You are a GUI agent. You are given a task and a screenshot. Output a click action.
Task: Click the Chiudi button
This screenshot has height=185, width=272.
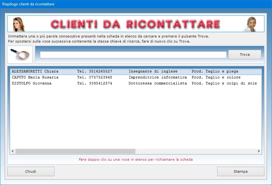[31, 171]
